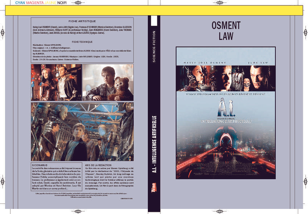Select the photo of Gigolo Joe and the woman
The width and height of the screenshot is (308, 214).
(x=57, y=82)
